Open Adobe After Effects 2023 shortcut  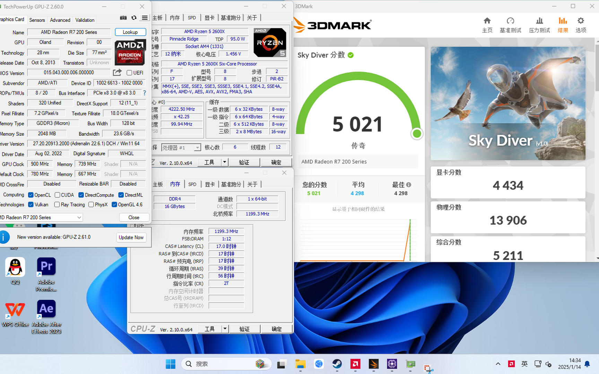[x=46, y=317]
